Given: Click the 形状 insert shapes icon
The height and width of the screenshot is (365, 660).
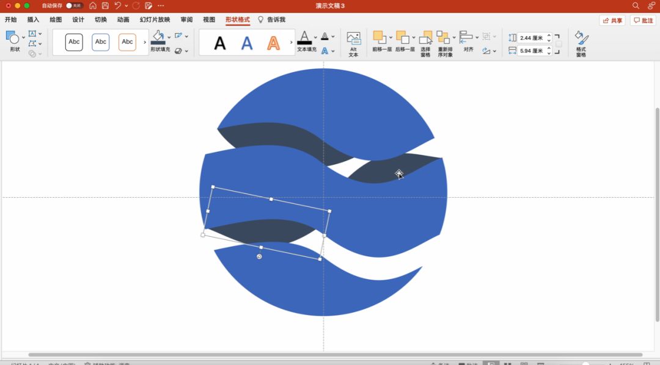Looking at the screenshot, I should click(12, 37).
